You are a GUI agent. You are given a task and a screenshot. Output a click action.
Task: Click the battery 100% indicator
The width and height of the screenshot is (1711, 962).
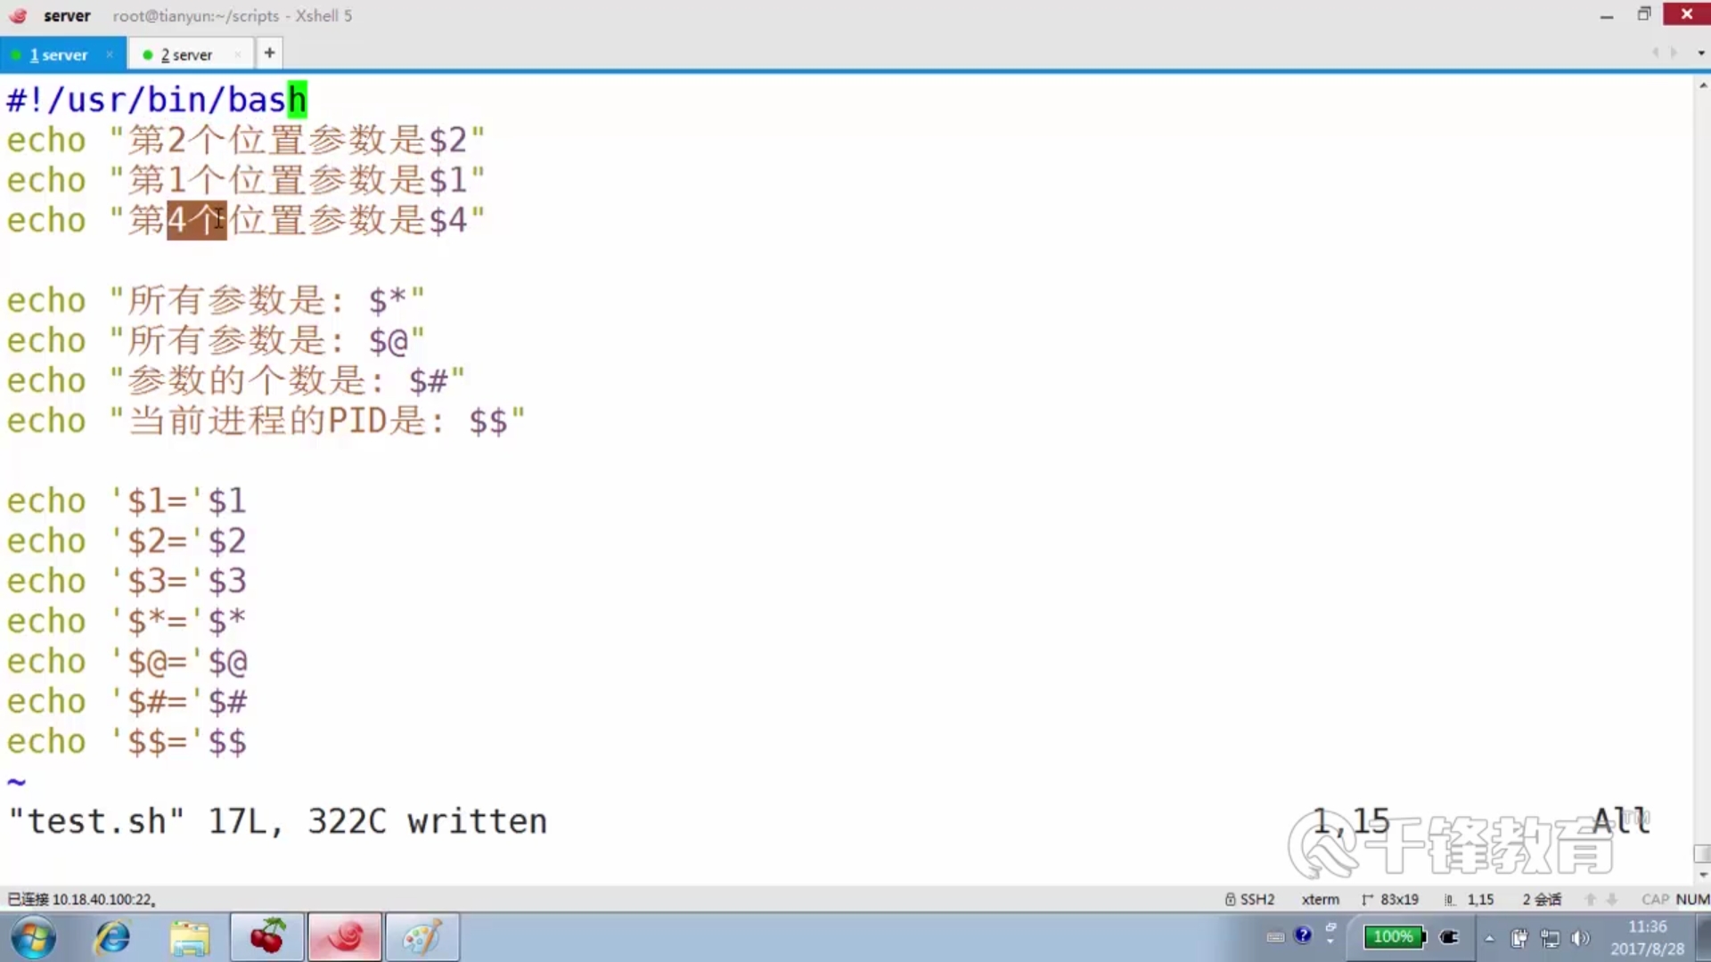click(x=1394, y=937)
